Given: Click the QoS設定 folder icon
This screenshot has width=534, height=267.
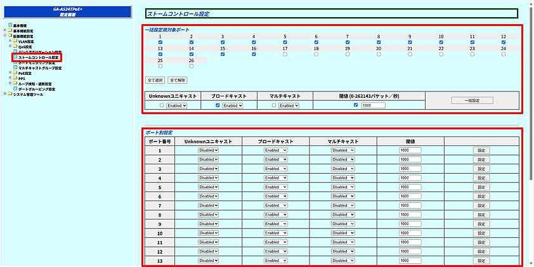Looking at the screenshot, I should click(x=15, y=46).
